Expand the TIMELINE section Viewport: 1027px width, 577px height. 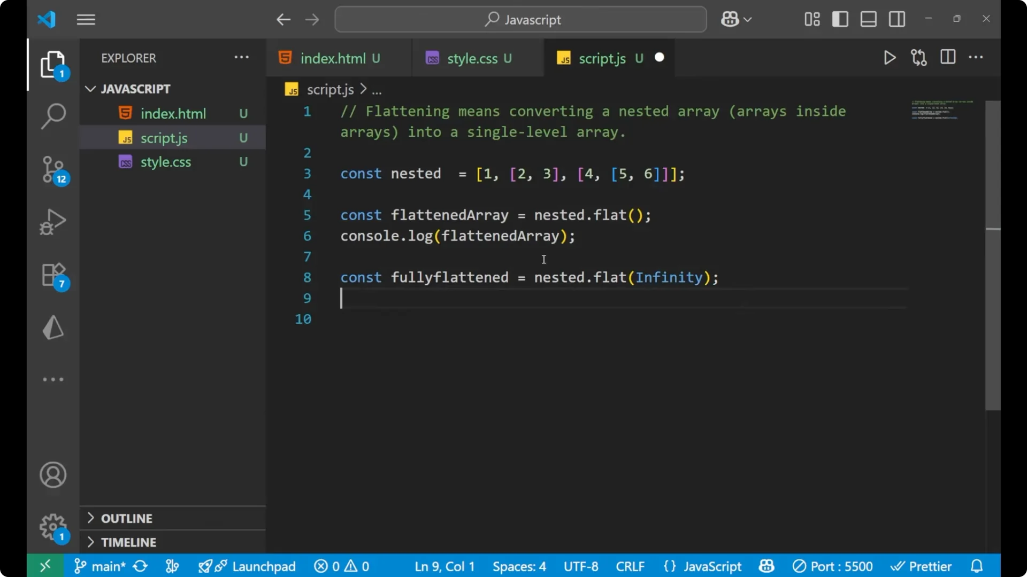128,542
